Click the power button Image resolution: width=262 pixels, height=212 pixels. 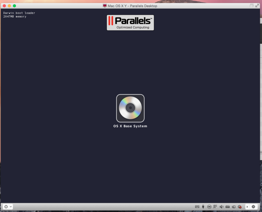click(6, 207)
